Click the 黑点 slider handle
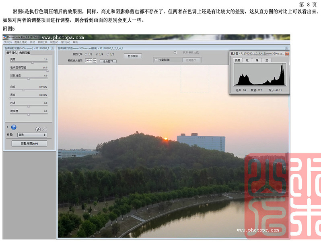This screenshot has width=321, height=242. [10, 98]
